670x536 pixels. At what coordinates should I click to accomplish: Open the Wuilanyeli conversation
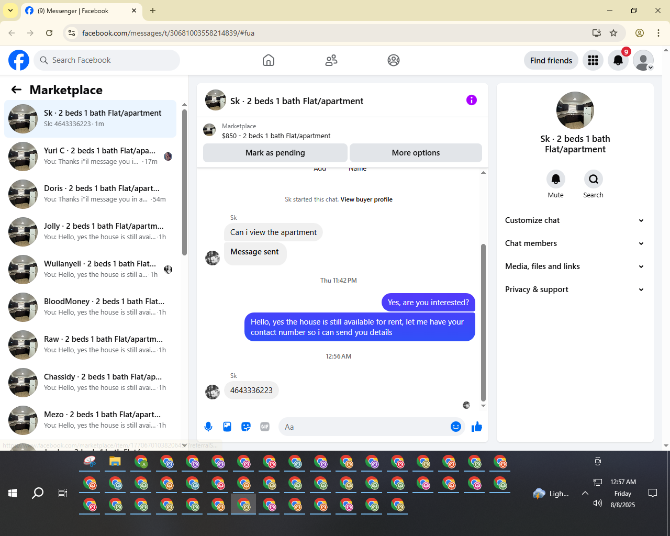click(90, 270)
